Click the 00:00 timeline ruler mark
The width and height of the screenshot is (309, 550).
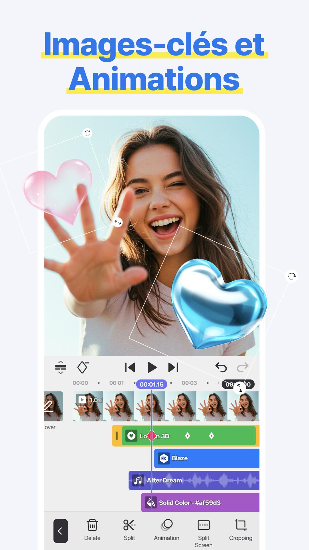pos(80,383)
